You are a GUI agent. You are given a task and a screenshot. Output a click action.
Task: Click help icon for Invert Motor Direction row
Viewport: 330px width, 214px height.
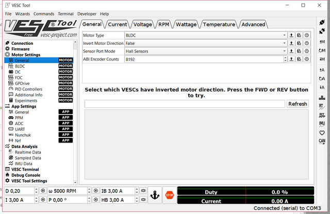pyautogui.click(x=307, y=43)
